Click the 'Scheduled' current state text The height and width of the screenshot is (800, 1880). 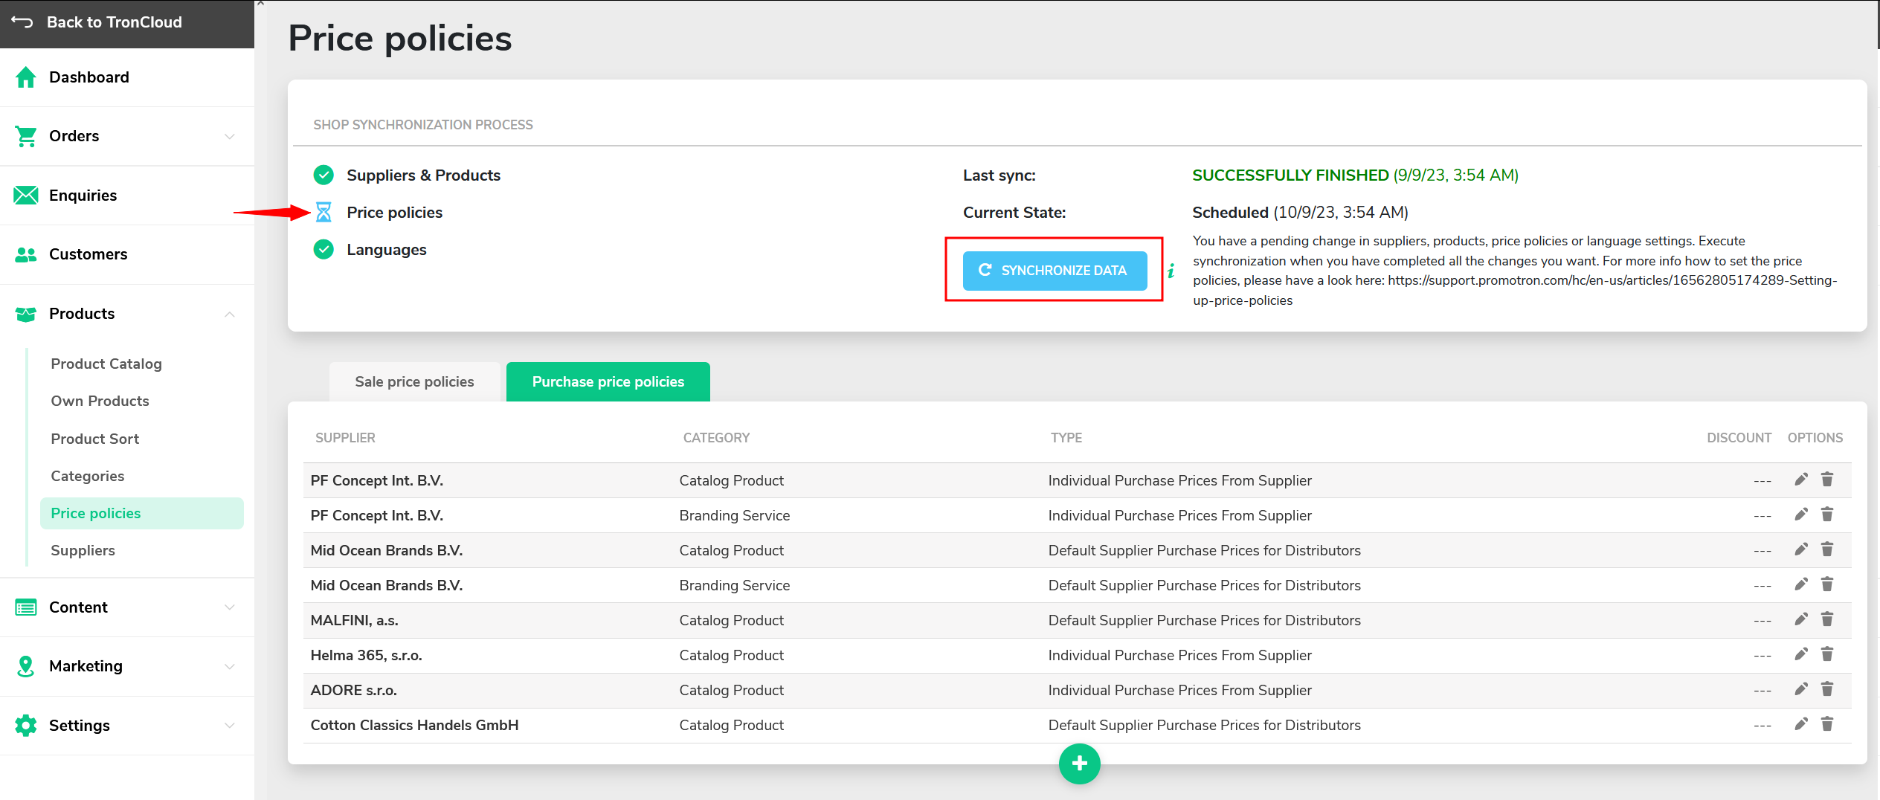click(x=1230, y=213)
